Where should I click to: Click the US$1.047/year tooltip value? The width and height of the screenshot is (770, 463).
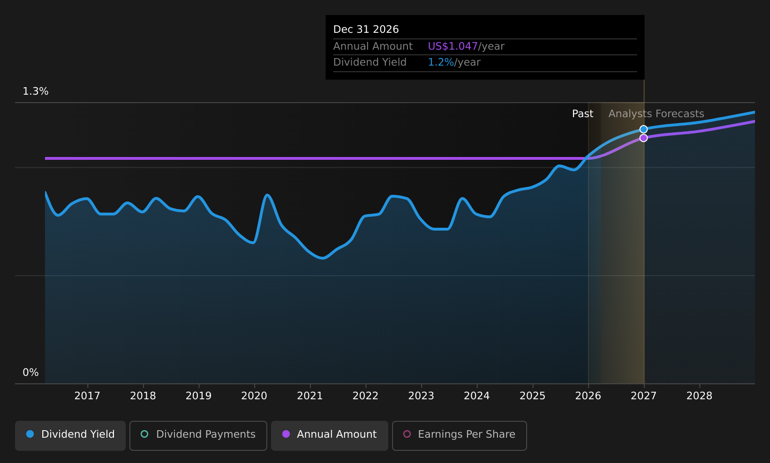pos(466,46)
